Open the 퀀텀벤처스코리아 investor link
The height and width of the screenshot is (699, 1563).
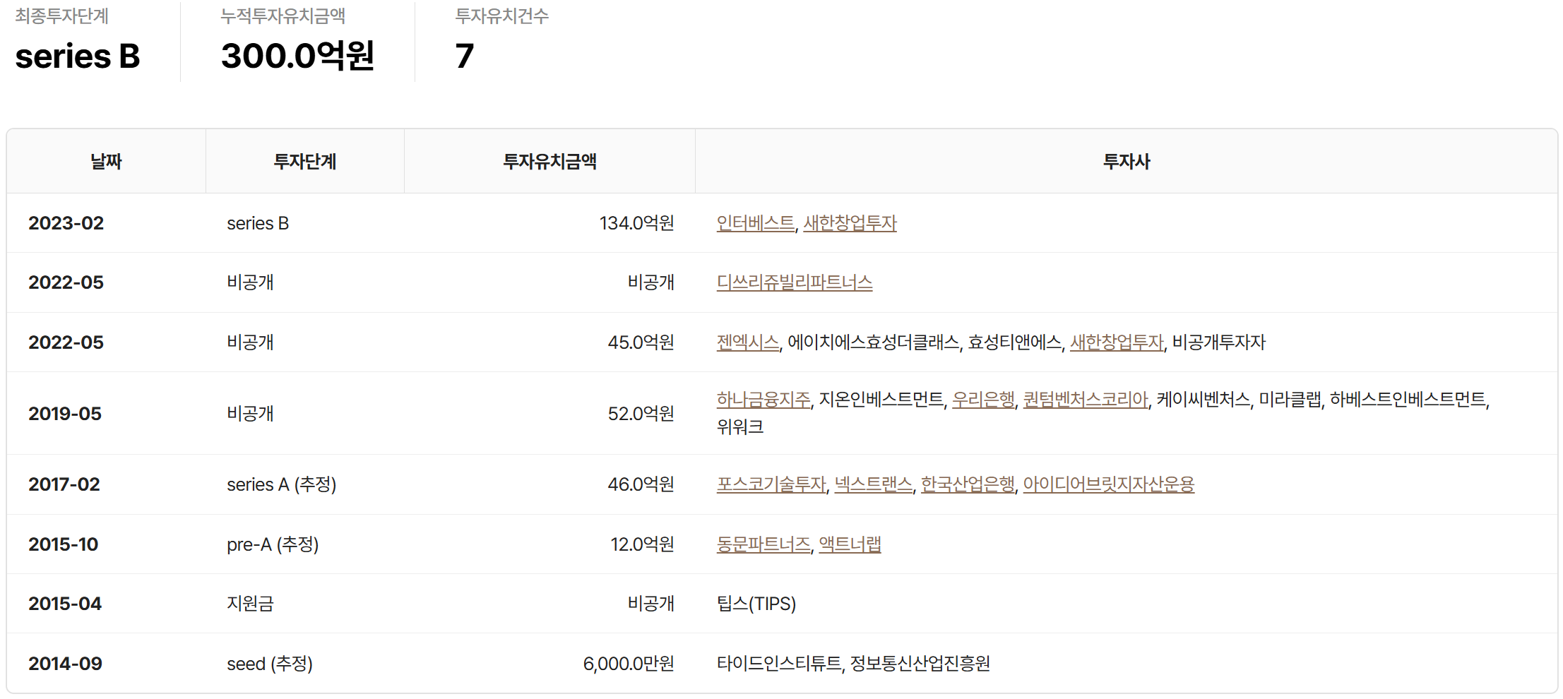1085,400
